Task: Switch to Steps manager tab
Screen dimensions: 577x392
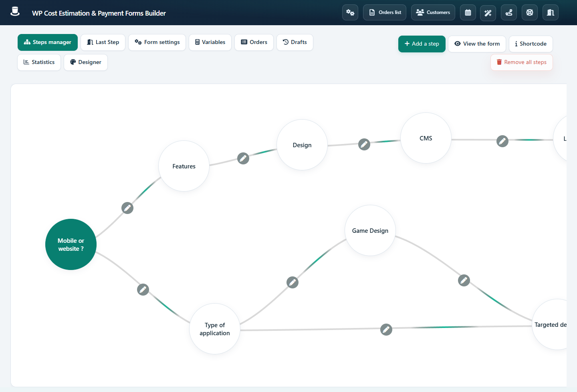Action: coord(48,42)
